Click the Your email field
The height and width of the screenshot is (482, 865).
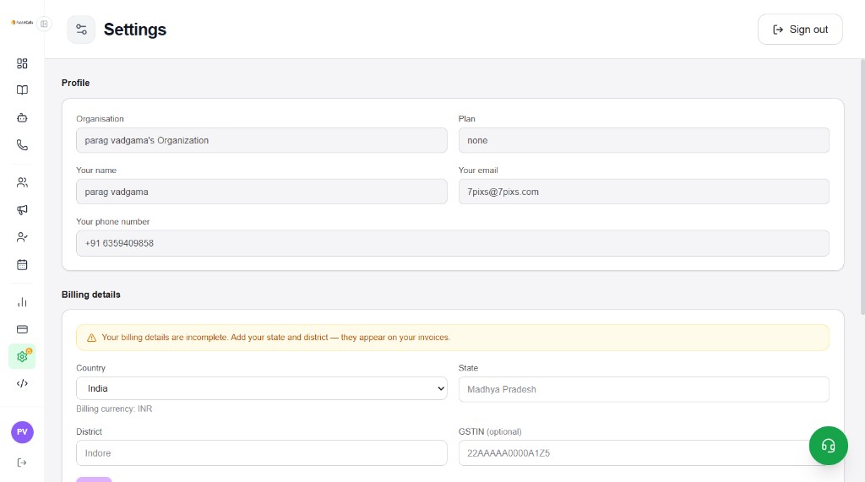tap(644, 192)
